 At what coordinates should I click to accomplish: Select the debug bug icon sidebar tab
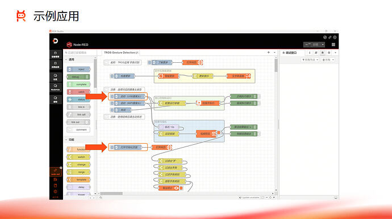coord(323,53)
